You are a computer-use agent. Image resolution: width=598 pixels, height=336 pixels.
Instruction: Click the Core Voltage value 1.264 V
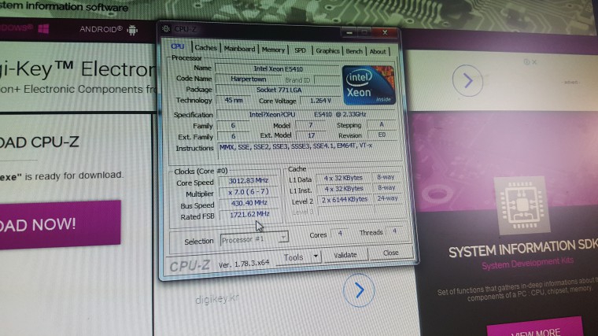pos(320,101)
